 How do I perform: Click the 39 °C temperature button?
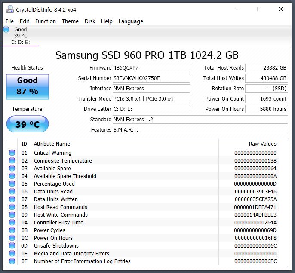[28, 125]
